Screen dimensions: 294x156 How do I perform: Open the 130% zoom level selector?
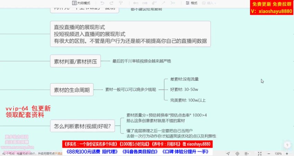pyautogui.click(x=279, y=153)
